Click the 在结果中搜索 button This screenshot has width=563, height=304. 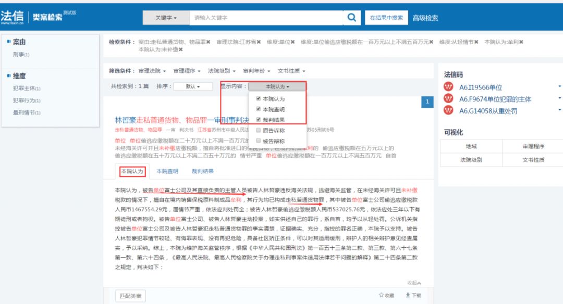click(x=386, y=18)
